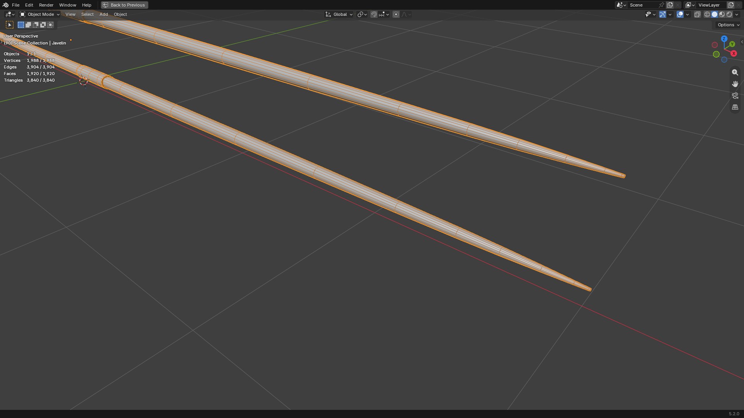Screen dimensions: 744x418
Task: Choose the Invert selection mode icon
Action: [43, 25]
